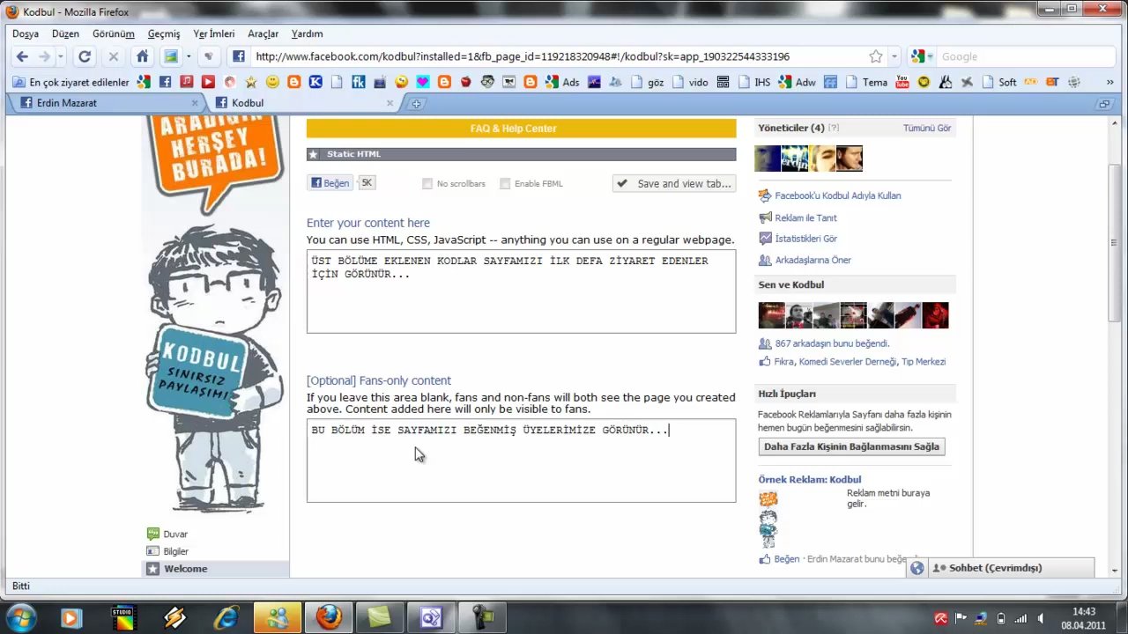Viewport: 1128px width, 634px height.
Task: Click the Fans-only content text area
Action: click(521, 461)
